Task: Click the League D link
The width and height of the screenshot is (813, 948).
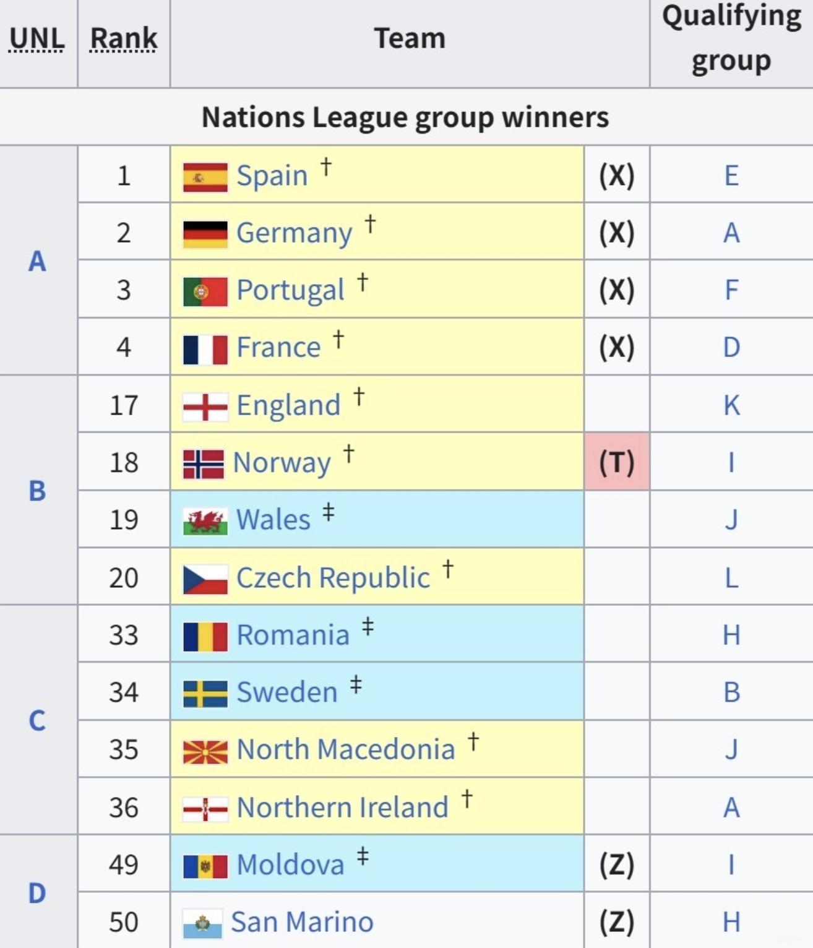Action: point(37,893)
